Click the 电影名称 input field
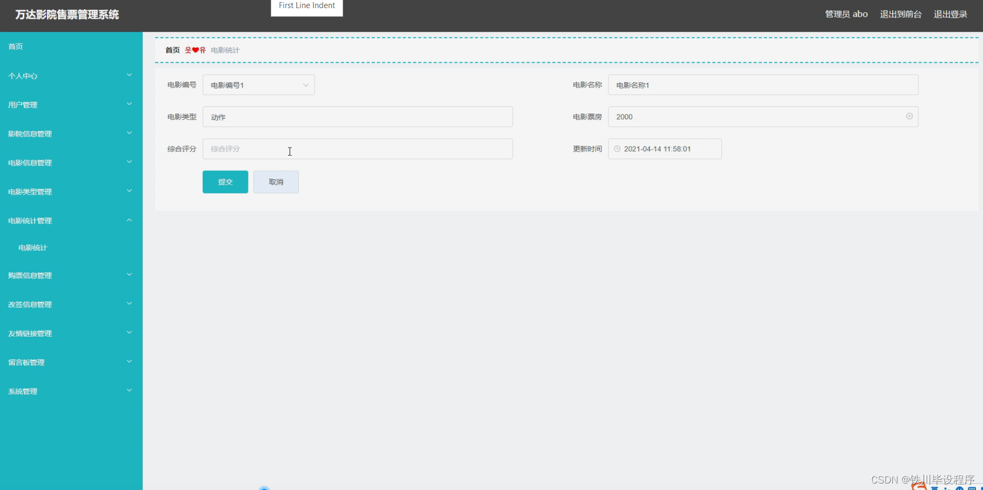This screenshot has height=490, width=983. [x=763, y=85]
